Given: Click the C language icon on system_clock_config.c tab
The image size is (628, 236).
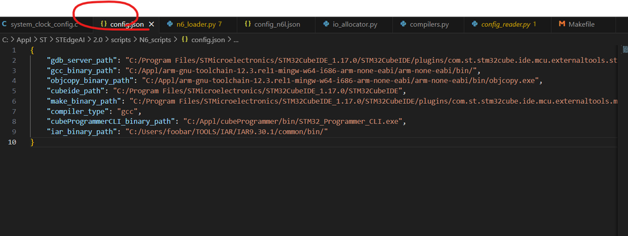Looking at the screenshot, I should (4, 24).
